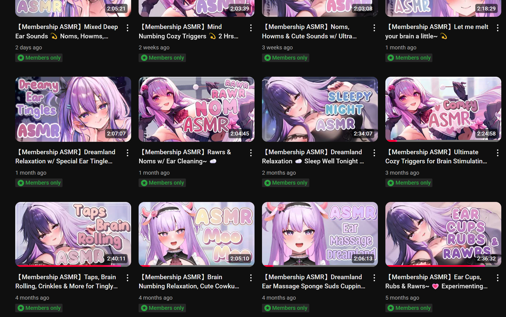Click title Dreamland Relaxation Sleep Well Tonight
Screen dimensions: 506x317
(x=313, y=157)
